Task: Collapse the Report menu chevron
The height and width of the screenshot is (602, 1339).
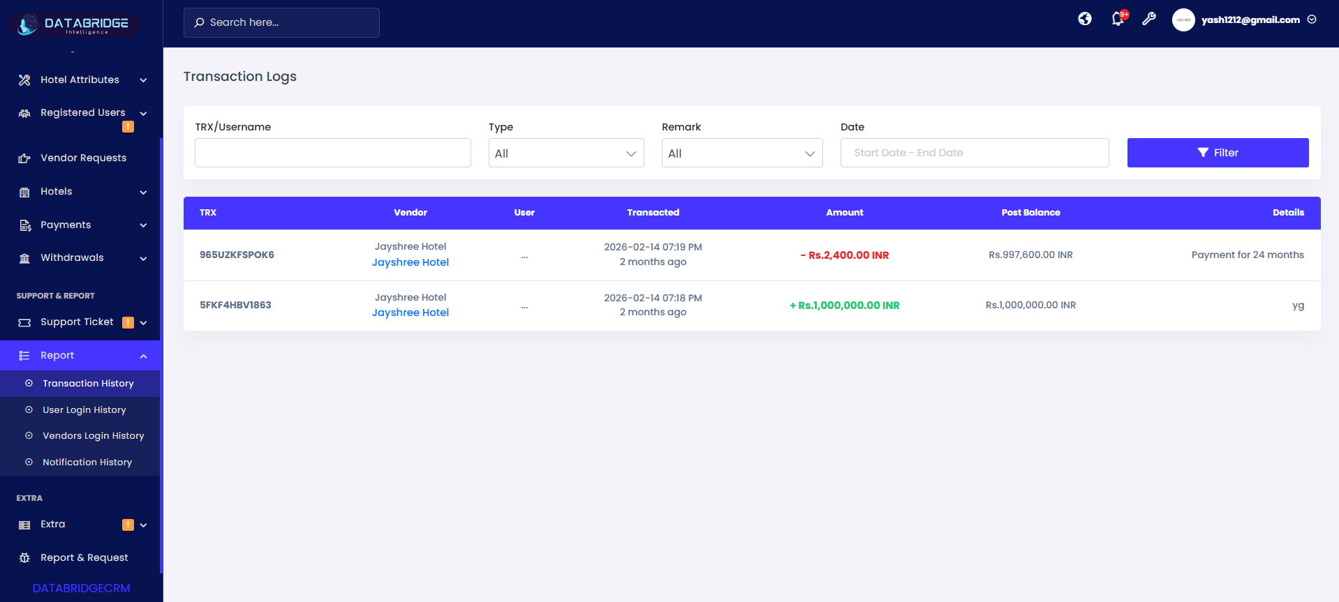Action: [143, 356]
